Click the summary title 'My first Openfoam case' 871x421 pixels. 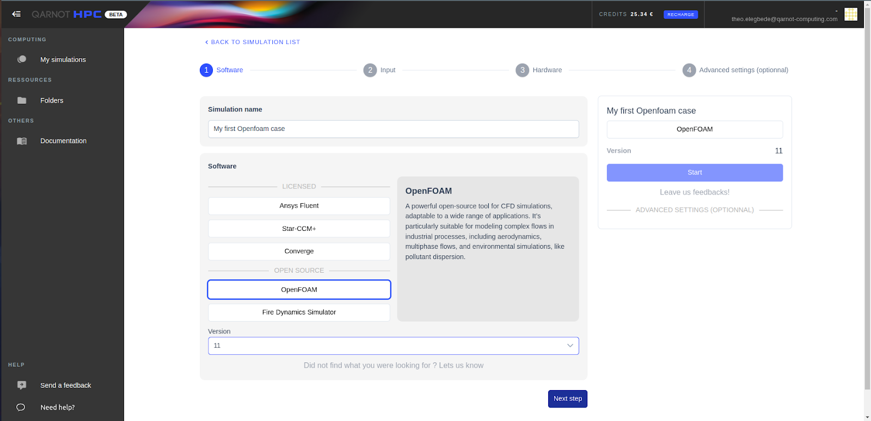coord(651,111)
